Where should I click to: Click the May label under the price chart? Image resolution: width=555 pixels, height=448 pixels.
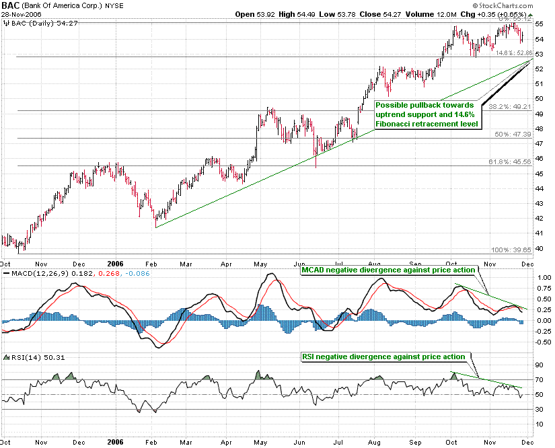pos(260,264)
